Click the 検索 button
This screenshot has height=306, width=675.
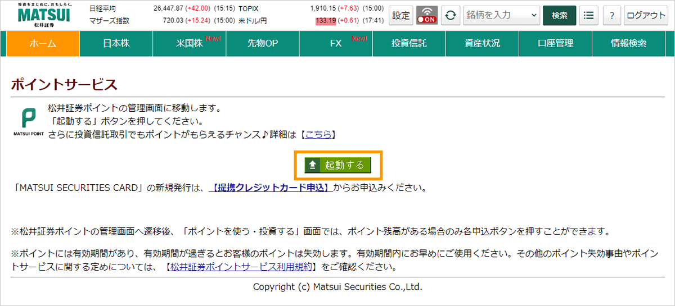click(560, 16)
